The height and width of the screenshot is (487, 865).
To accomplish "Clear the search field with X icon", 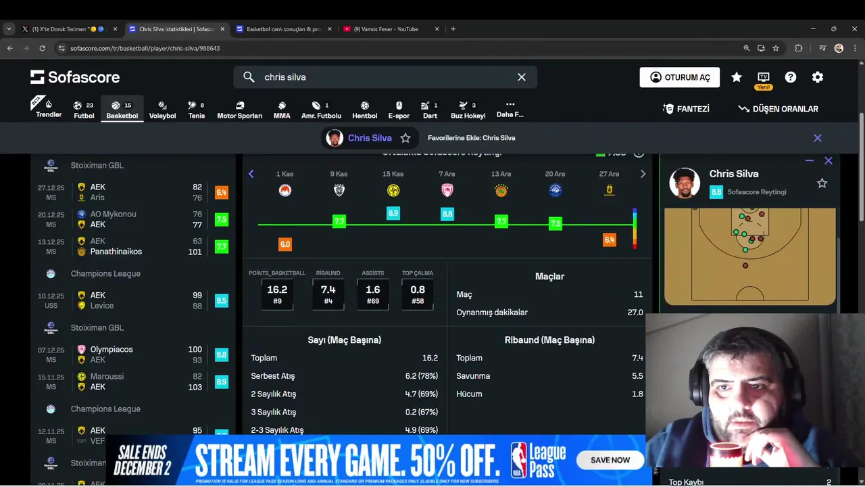I will pos(522,77).
